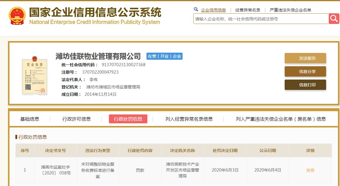Image resolution: width=340 pixels, height=186 pixels.
Task: Select the 企业信用信息 search category
Action: 213,10
